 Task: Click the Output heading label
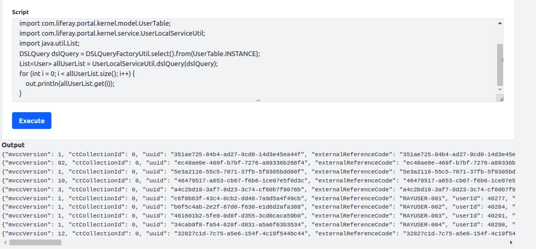point(13,145)
